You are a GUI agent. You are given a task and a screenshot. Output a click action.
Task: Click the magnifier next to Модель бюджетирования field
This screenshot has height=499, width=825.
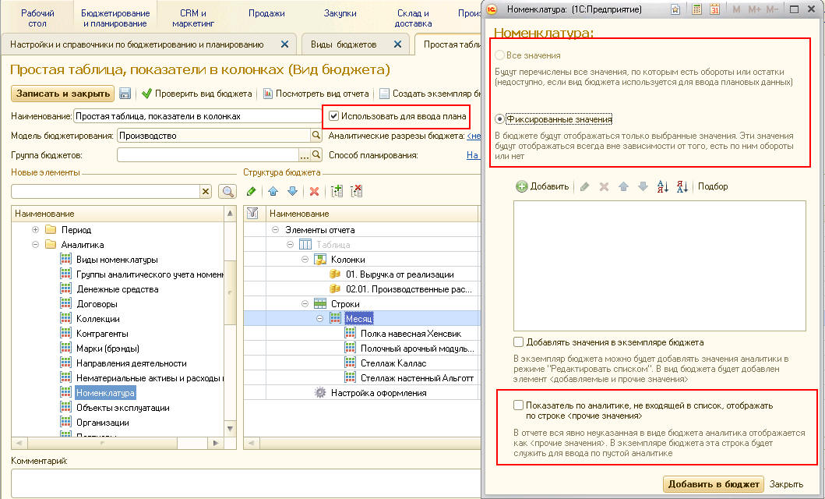tap(316, 136)
